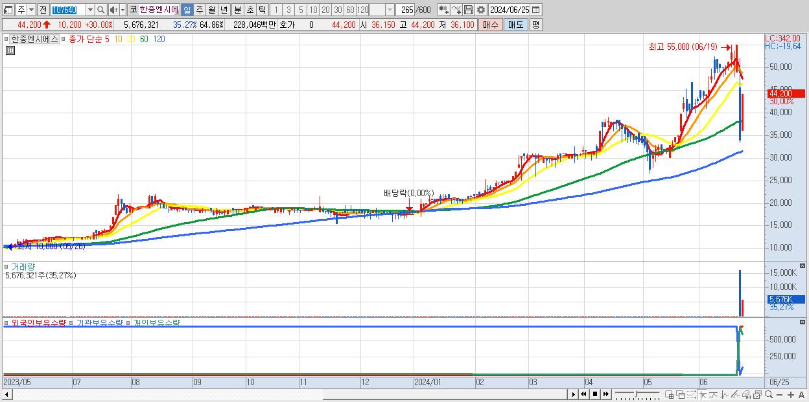This screenshot has width=809, height=402.
Task: Fast-forward chart replay with double-right arrow
Action: pos(605,394)
